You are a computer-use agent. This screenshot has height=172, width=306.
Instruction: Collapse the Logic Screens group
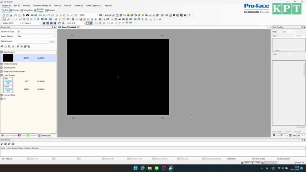coord(2,75)
